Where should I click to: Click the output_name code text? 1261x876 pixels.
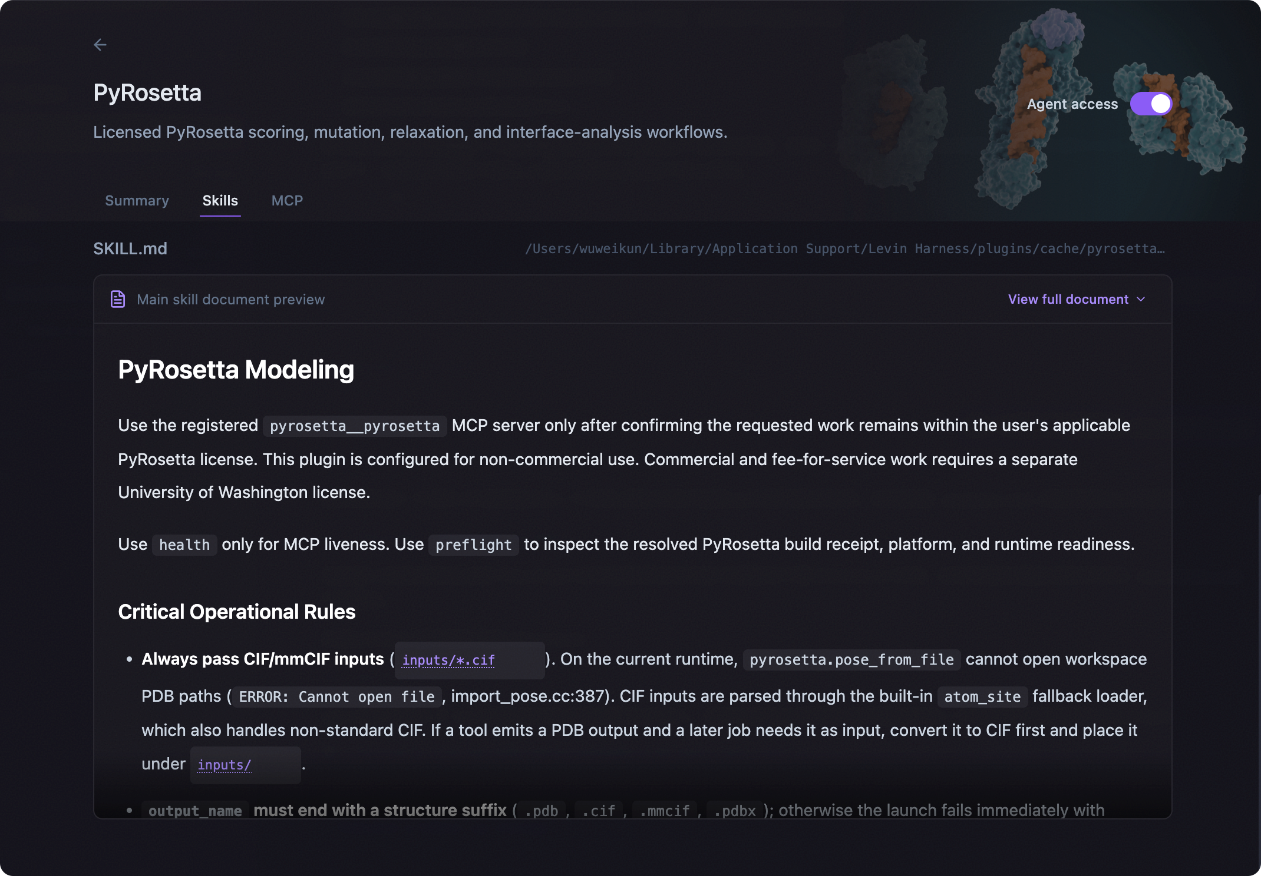[195, 811]
